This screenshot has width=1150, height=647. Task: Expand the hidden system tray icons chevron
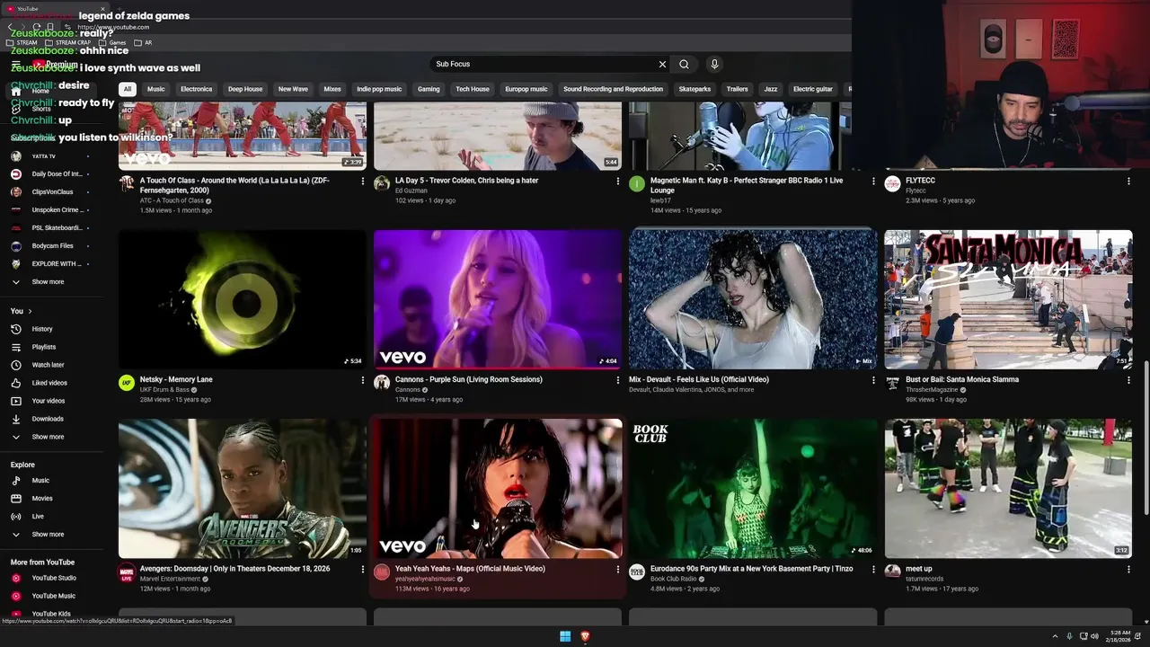click(x=1055, y=636)
